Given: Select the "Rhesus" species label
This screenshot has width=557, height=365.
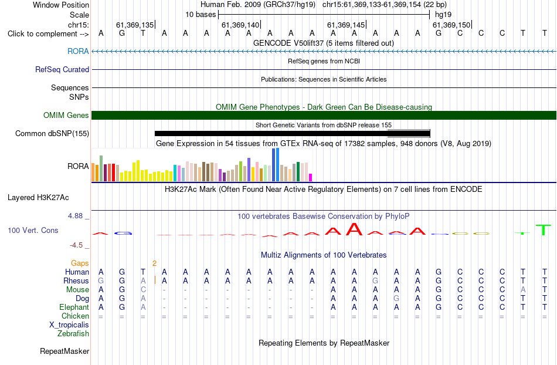Looking at the screenshot, I should [76, 280].
